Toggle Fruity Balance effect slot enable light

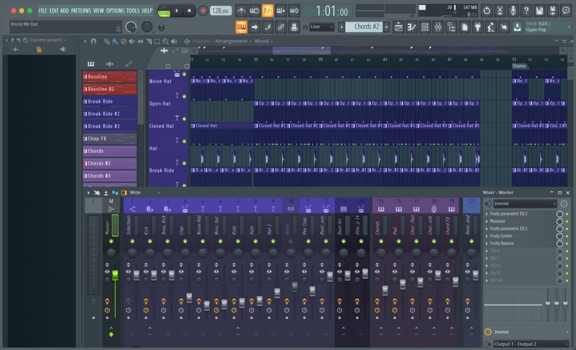(x=567, y=244)
